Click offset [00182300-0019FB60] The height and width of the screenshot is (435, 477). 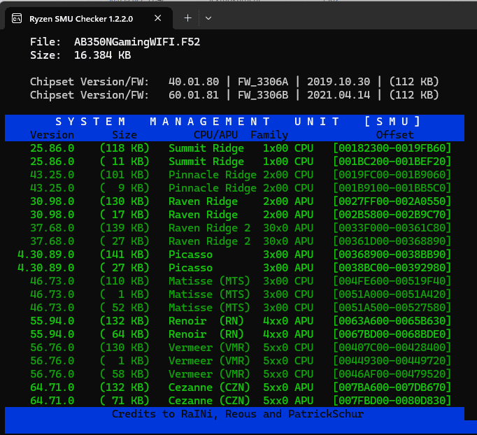(392, 148)
